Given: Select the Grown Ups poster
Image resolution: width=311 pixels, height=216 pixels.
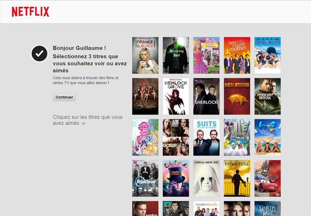Looking at the screenshot, I should 267,55.
